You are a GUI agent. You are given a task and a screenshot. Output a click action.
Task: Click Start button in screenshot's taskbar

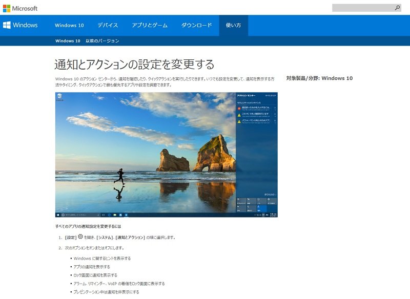(x=58, y=215)
